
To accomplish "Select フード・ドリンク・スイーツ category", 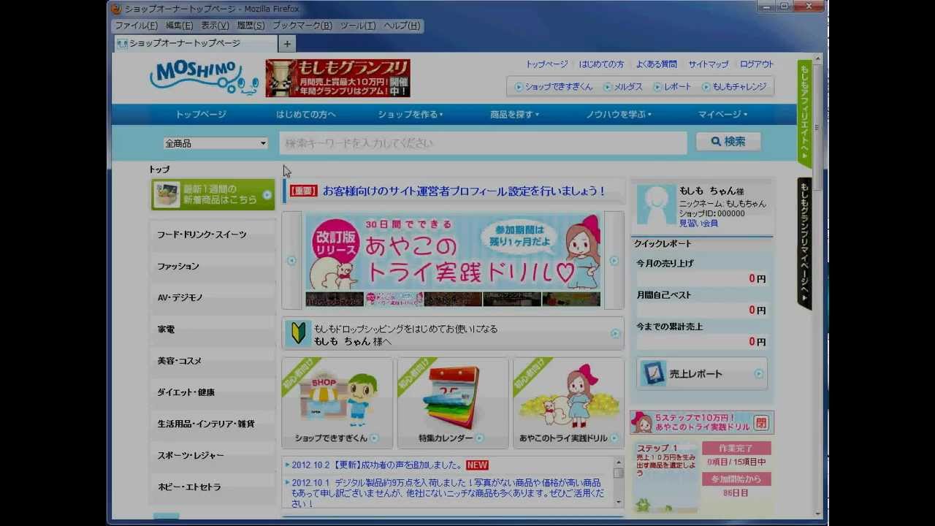I will click(213, 235).
